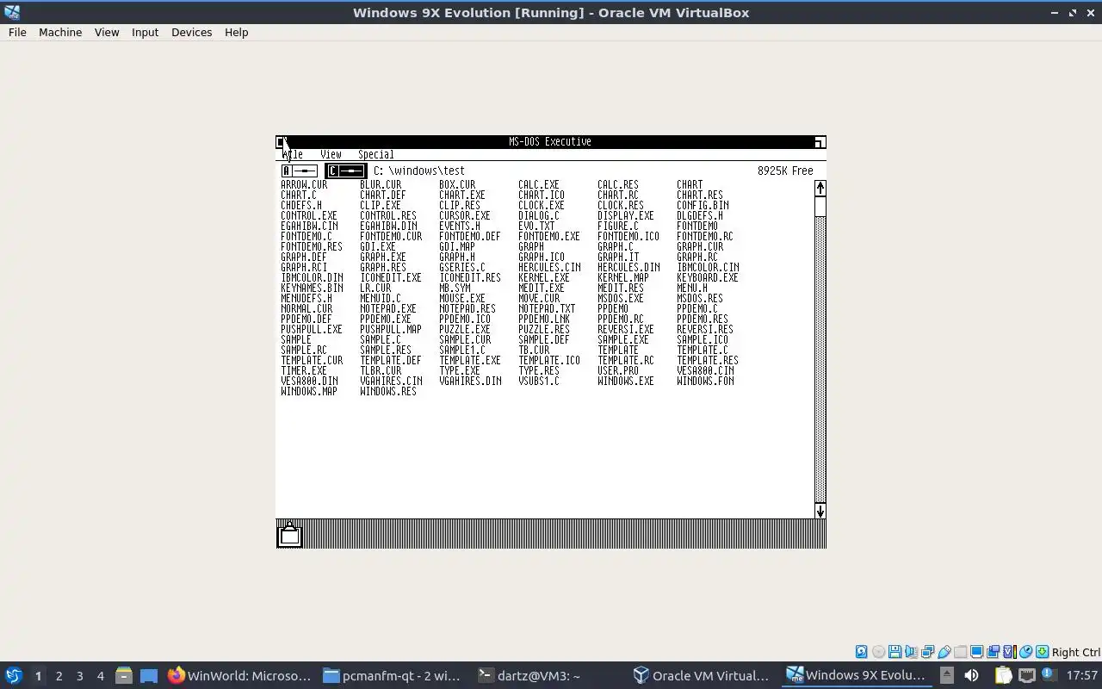Open File menu in MS-DOS Executive
The height and width of the screenshot is (689, 1102).
(x=293, y=154)
